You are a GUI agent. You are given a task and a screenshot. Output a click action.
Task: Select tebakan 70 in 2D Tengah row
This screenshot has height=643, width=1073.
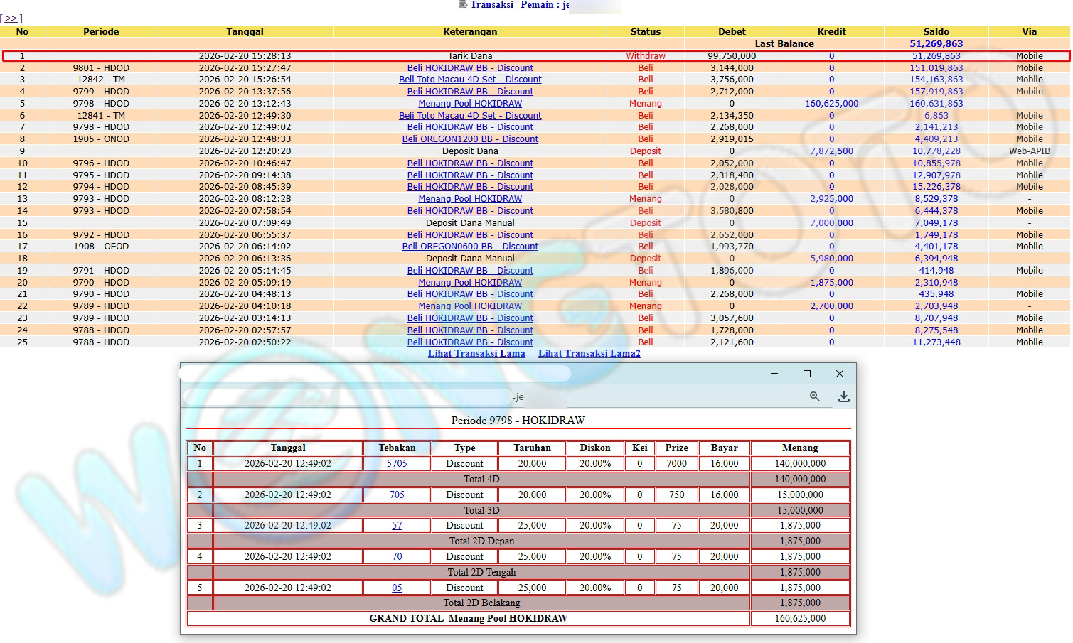(397, 557)
